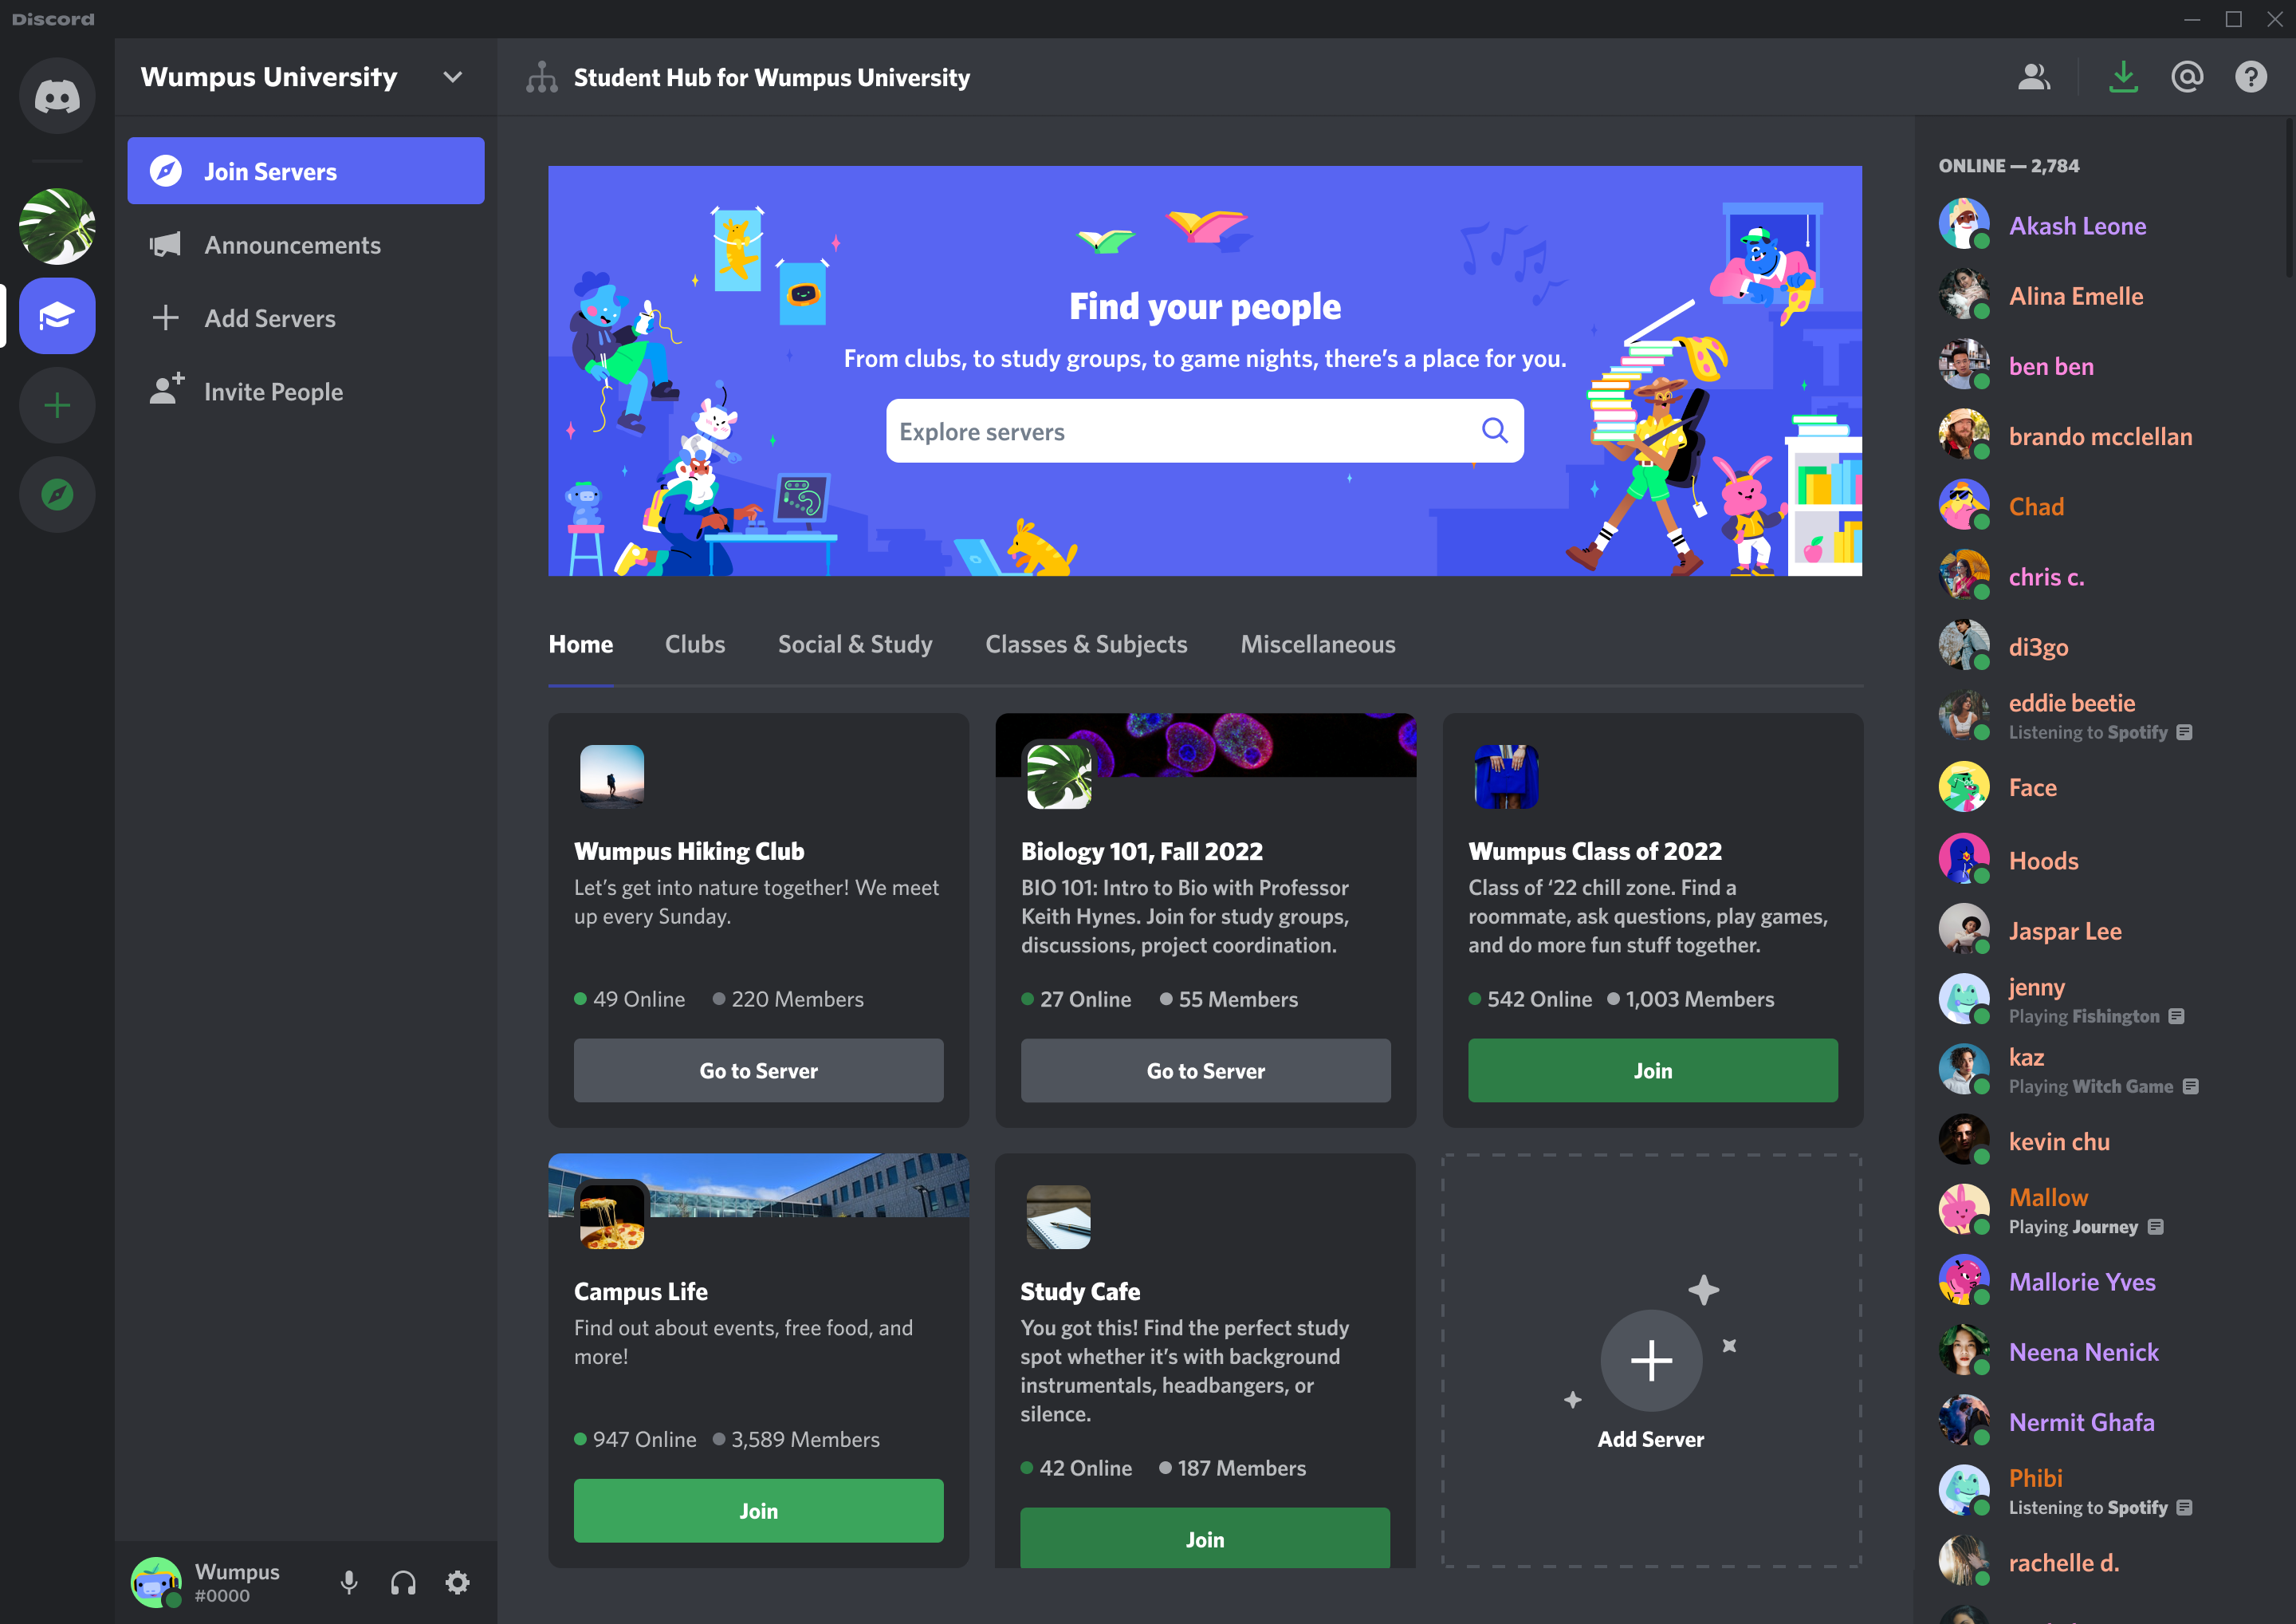Click the Explore servers search input field
Image resolution: width=2296 pixels, height=1624 pixels.
(x=1203, y=431)
